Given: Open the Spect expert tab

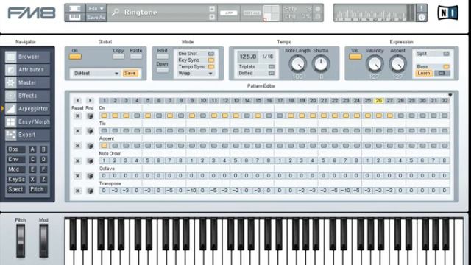Looking at the screenshot, I should [15, 189].
